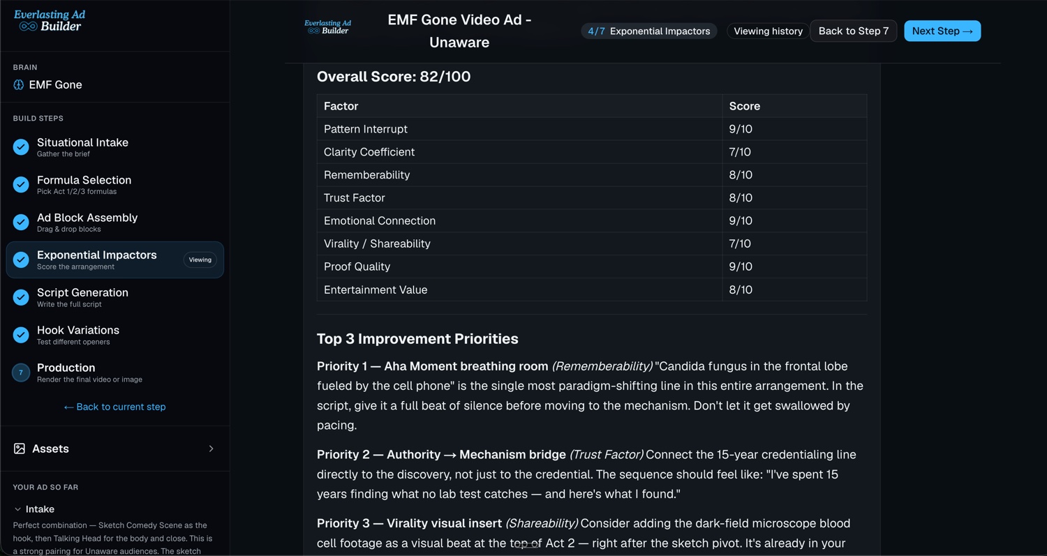Click the Factor column header

pyautogui.click(x=519, y=106)
